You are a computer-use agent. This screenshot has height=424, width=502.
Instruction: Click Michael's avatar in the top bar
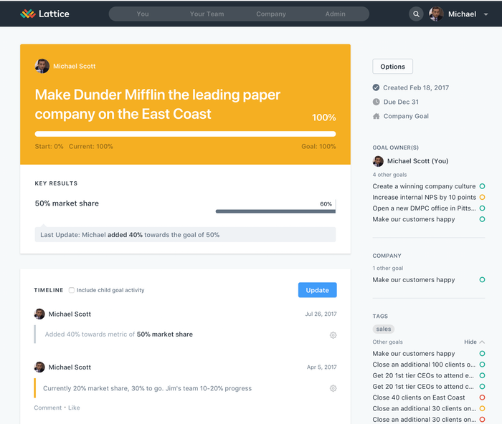tap(436, 14)
